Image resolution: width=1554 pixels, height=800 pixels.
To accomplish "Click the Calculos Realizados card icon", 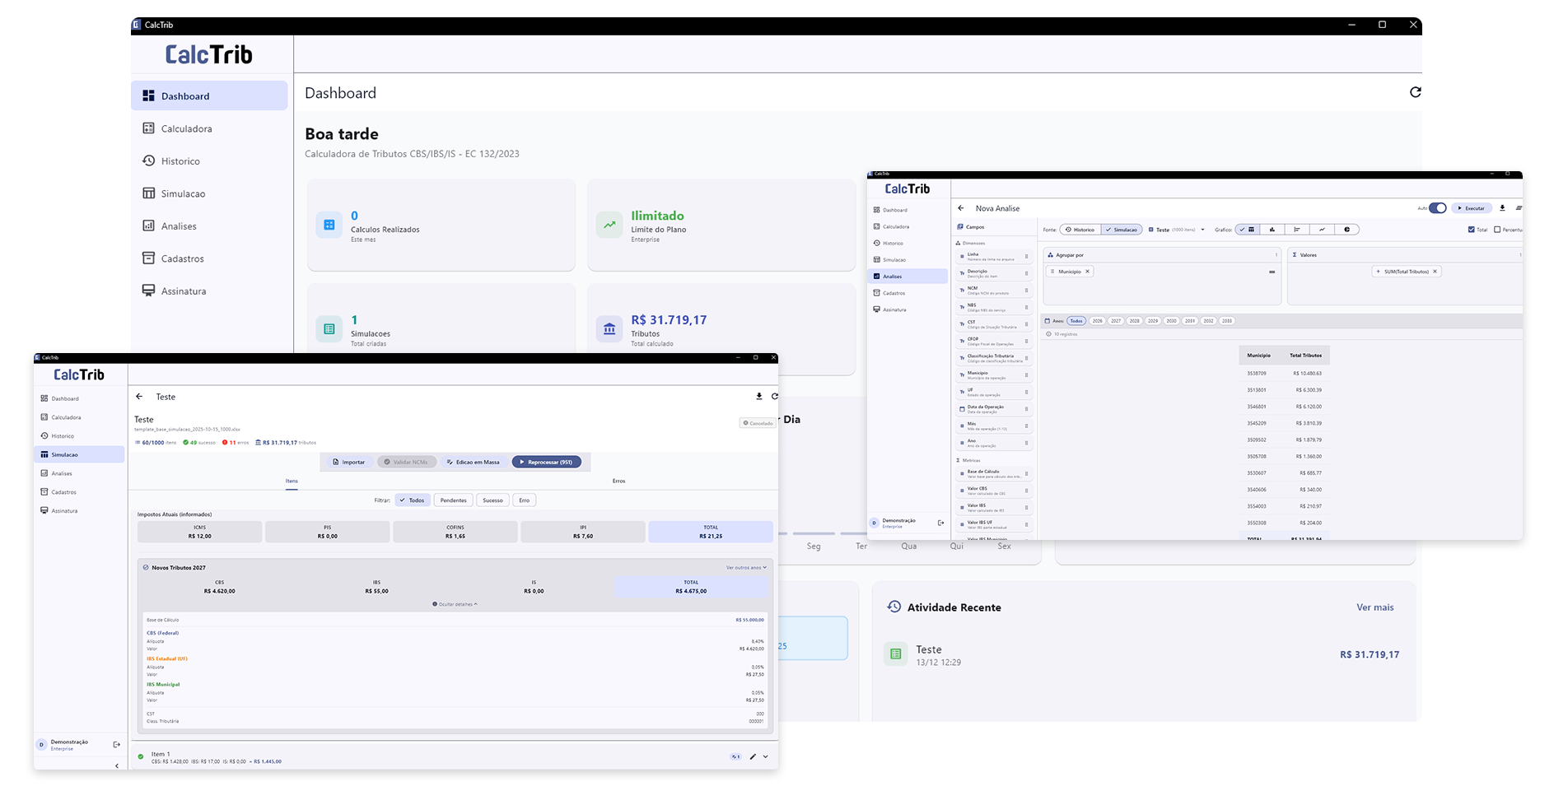I will pyautogui.click(x=329, y=225).
